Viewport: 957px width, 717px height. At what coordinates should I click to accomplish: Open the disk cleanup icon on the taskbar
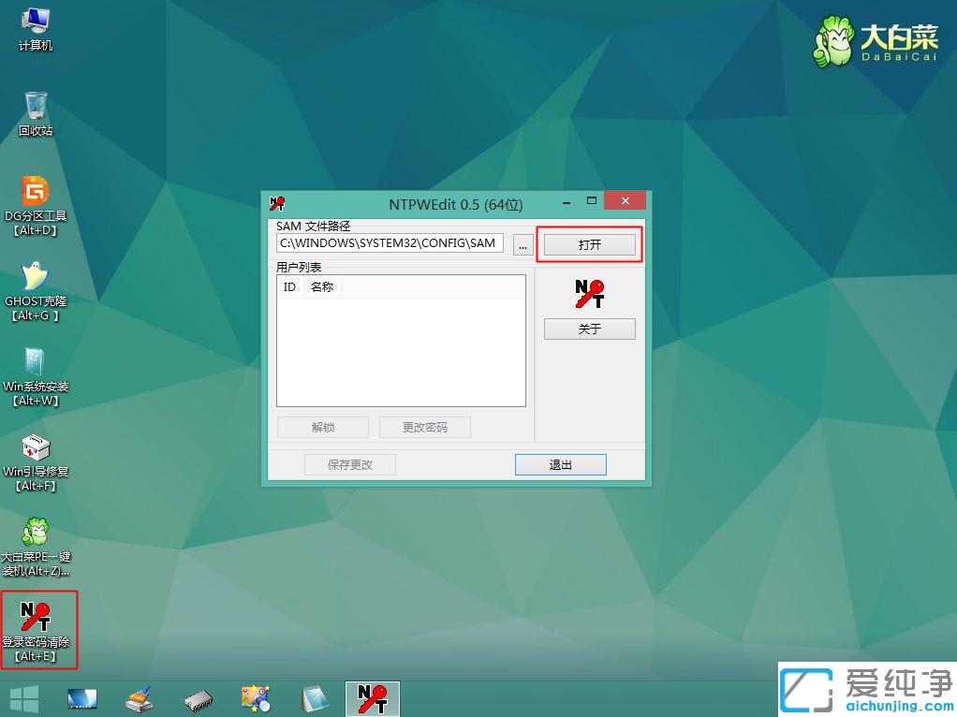coord(139,697)
